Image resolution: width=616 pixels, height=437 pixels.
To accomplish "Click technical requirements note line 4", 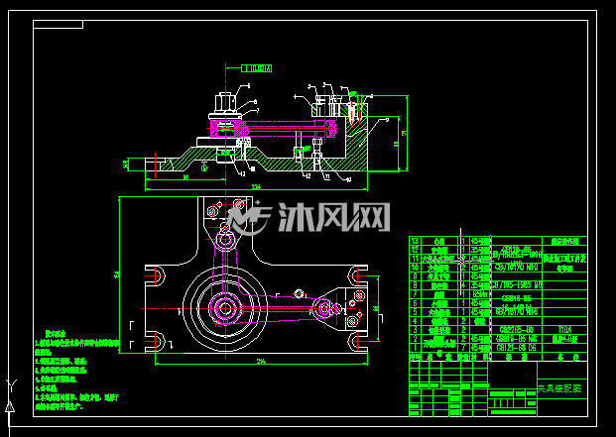I will (56, 380).
